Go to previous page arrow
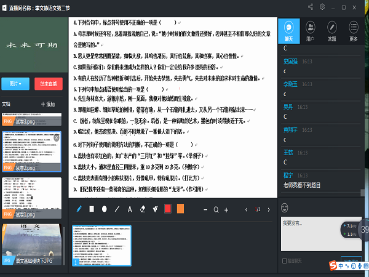The image size is (369, 277). (247, 210)
